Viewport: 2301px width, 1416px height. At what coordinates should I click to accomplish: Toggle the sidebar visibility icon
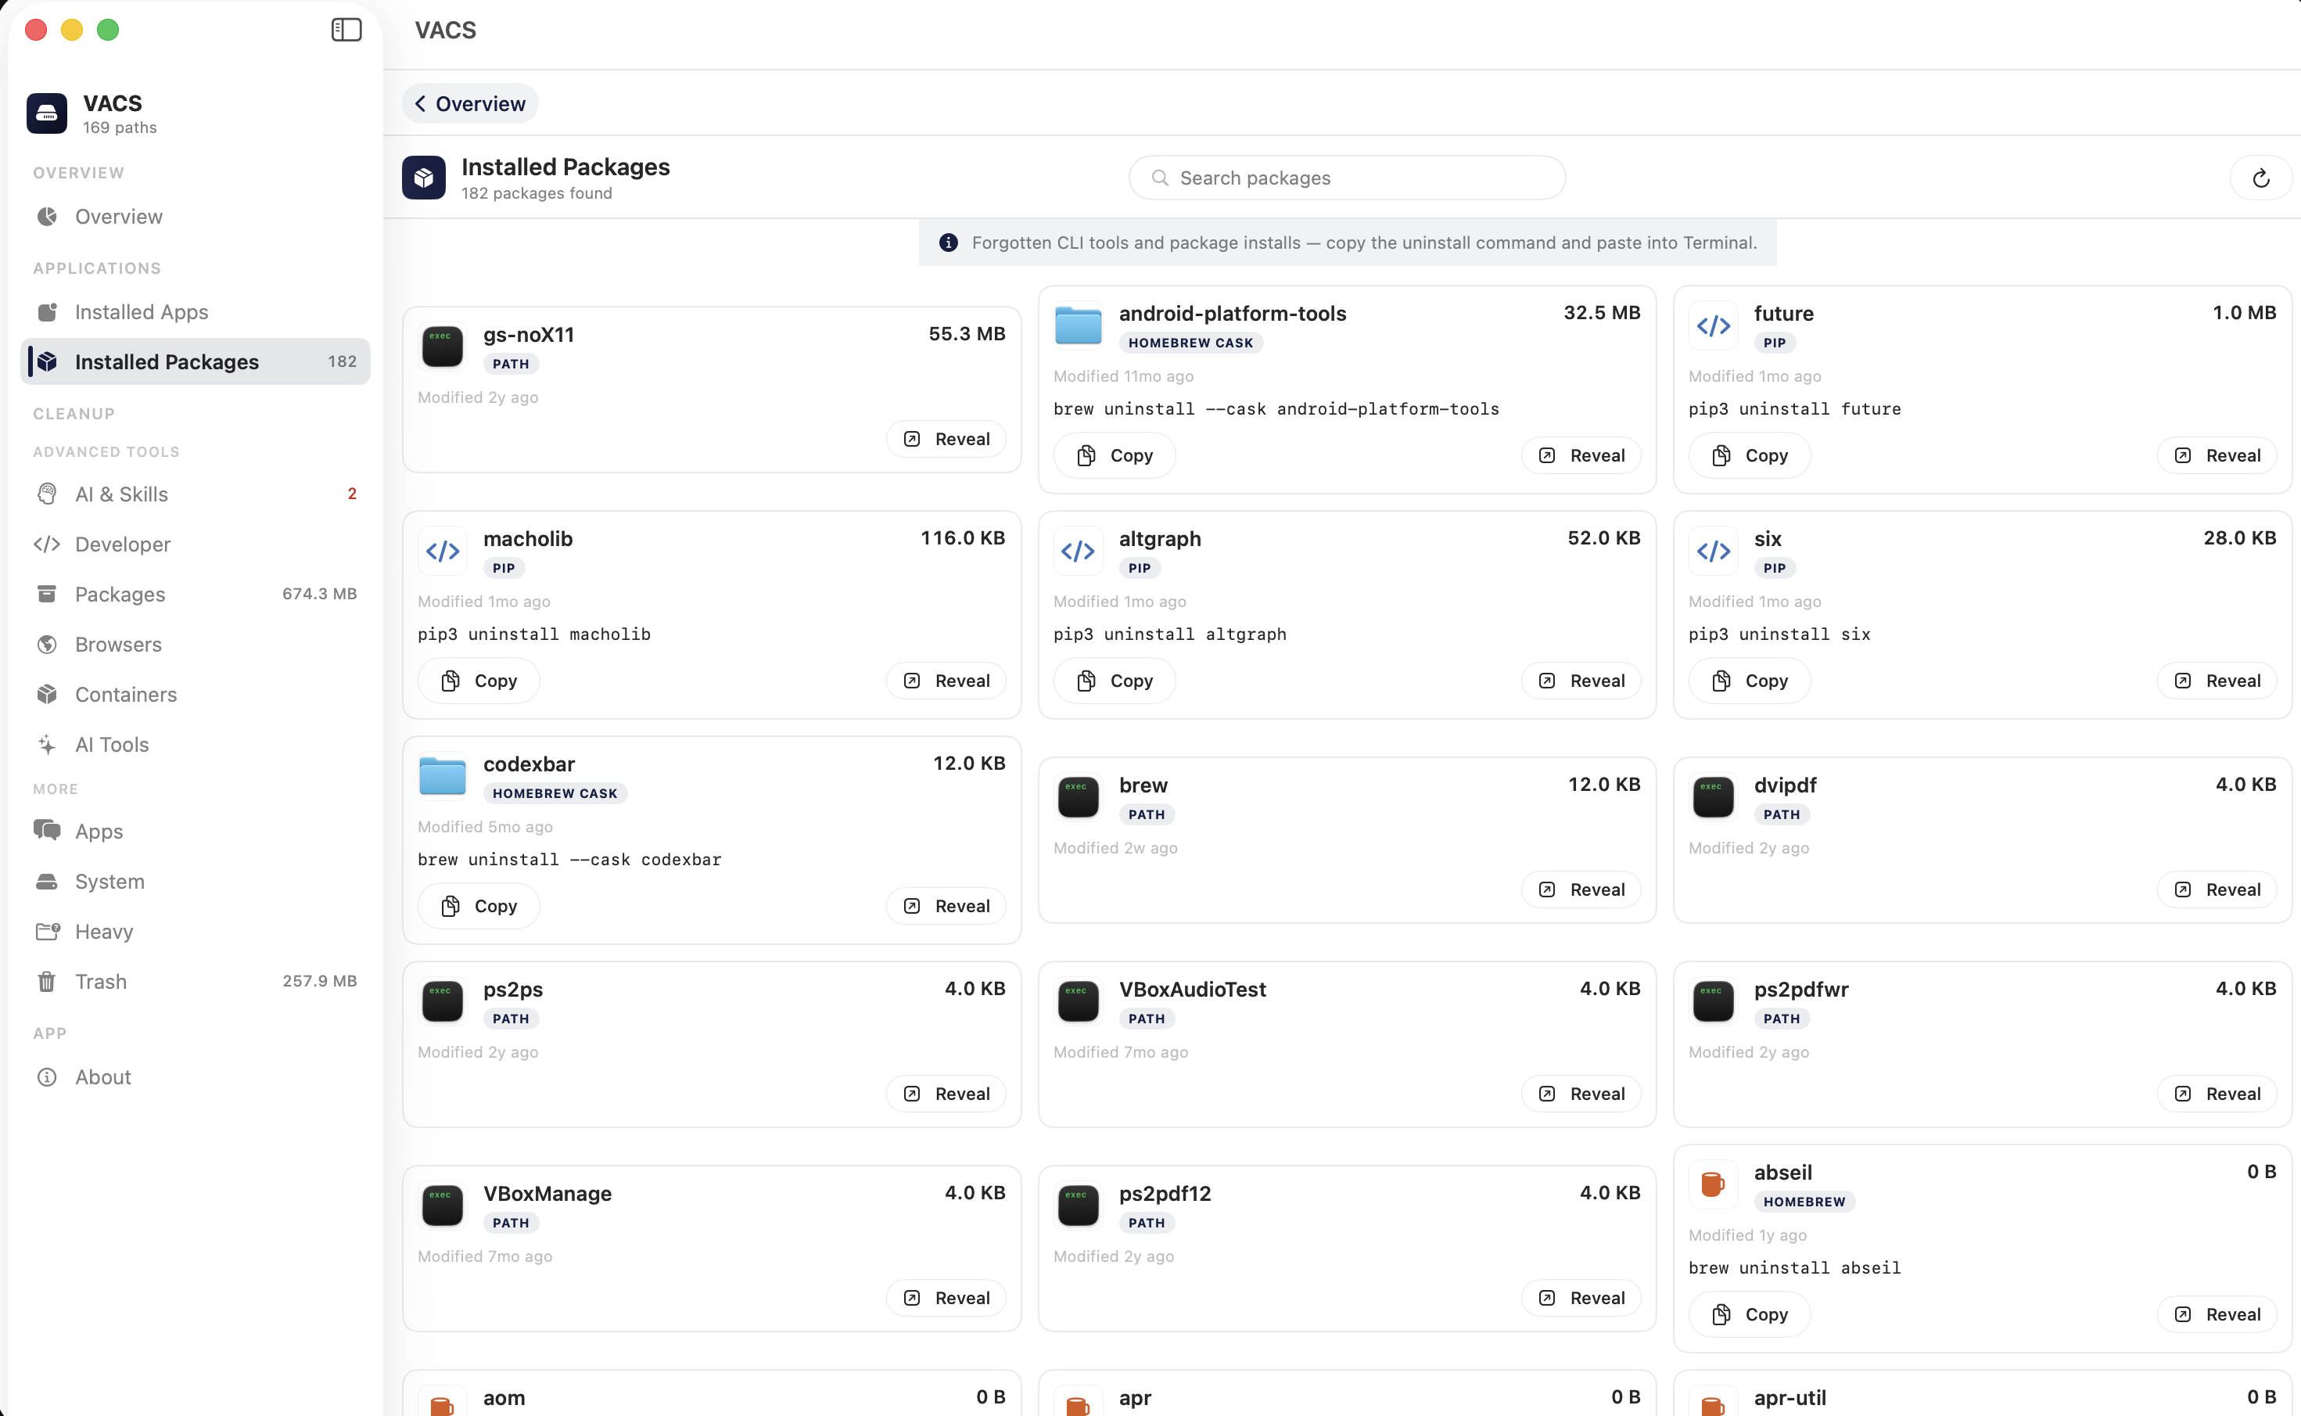(x=346, y=30)
